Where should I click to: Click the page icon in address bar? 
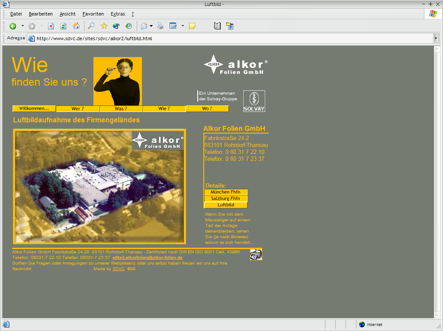pyautogui.click(x=31, y=38)
